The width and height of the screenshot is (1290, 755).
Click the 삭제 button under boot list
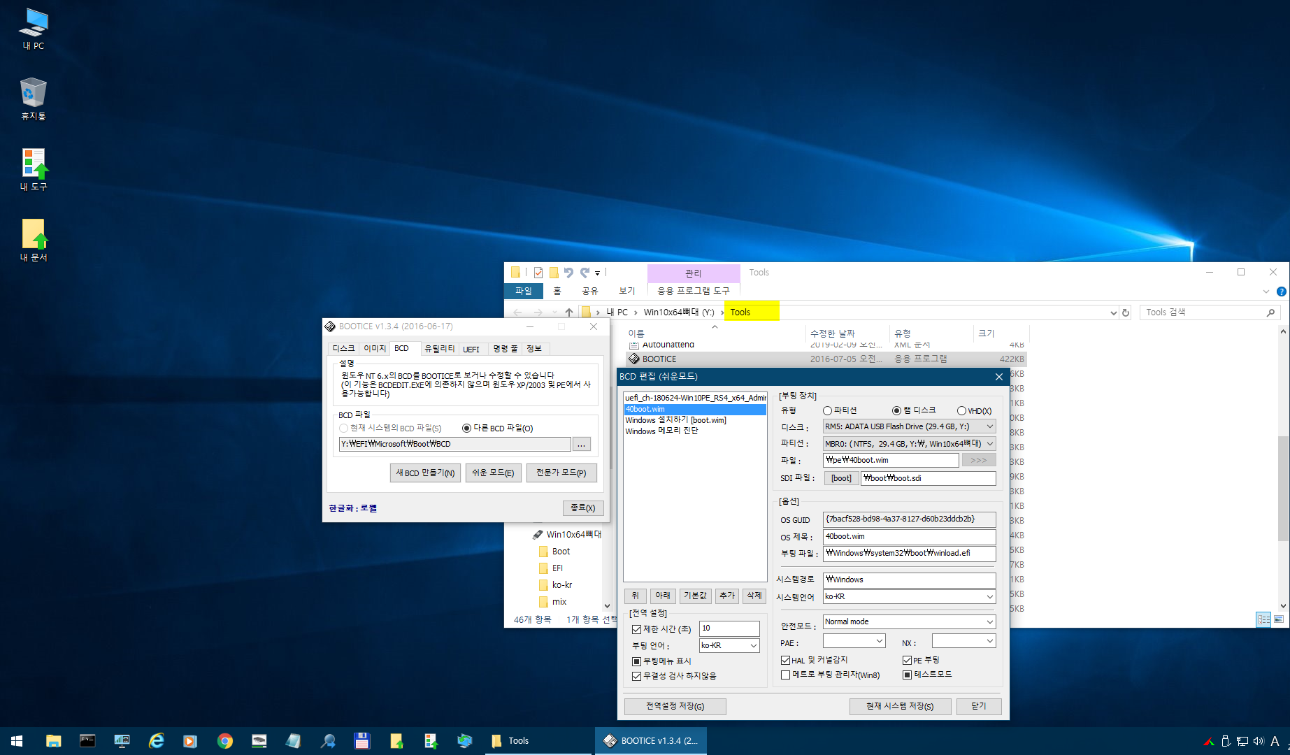pos(754,596)
